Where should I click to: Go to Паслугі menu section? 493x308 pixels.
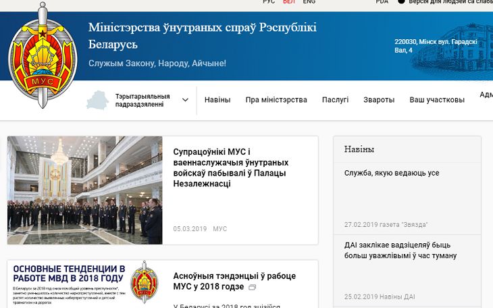pyautogui.click(x=335, y=100)
